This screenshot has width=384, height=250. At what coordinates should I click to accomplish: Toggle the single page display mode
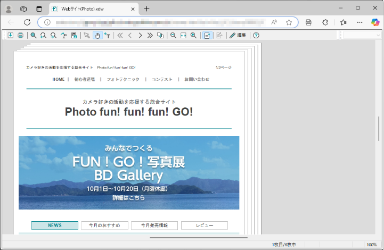[207, 36]
